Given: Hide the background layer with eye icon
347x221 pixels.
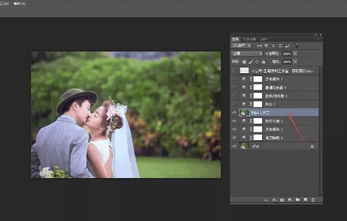Looking at the screenshot, I should click(x=234, y=146).
